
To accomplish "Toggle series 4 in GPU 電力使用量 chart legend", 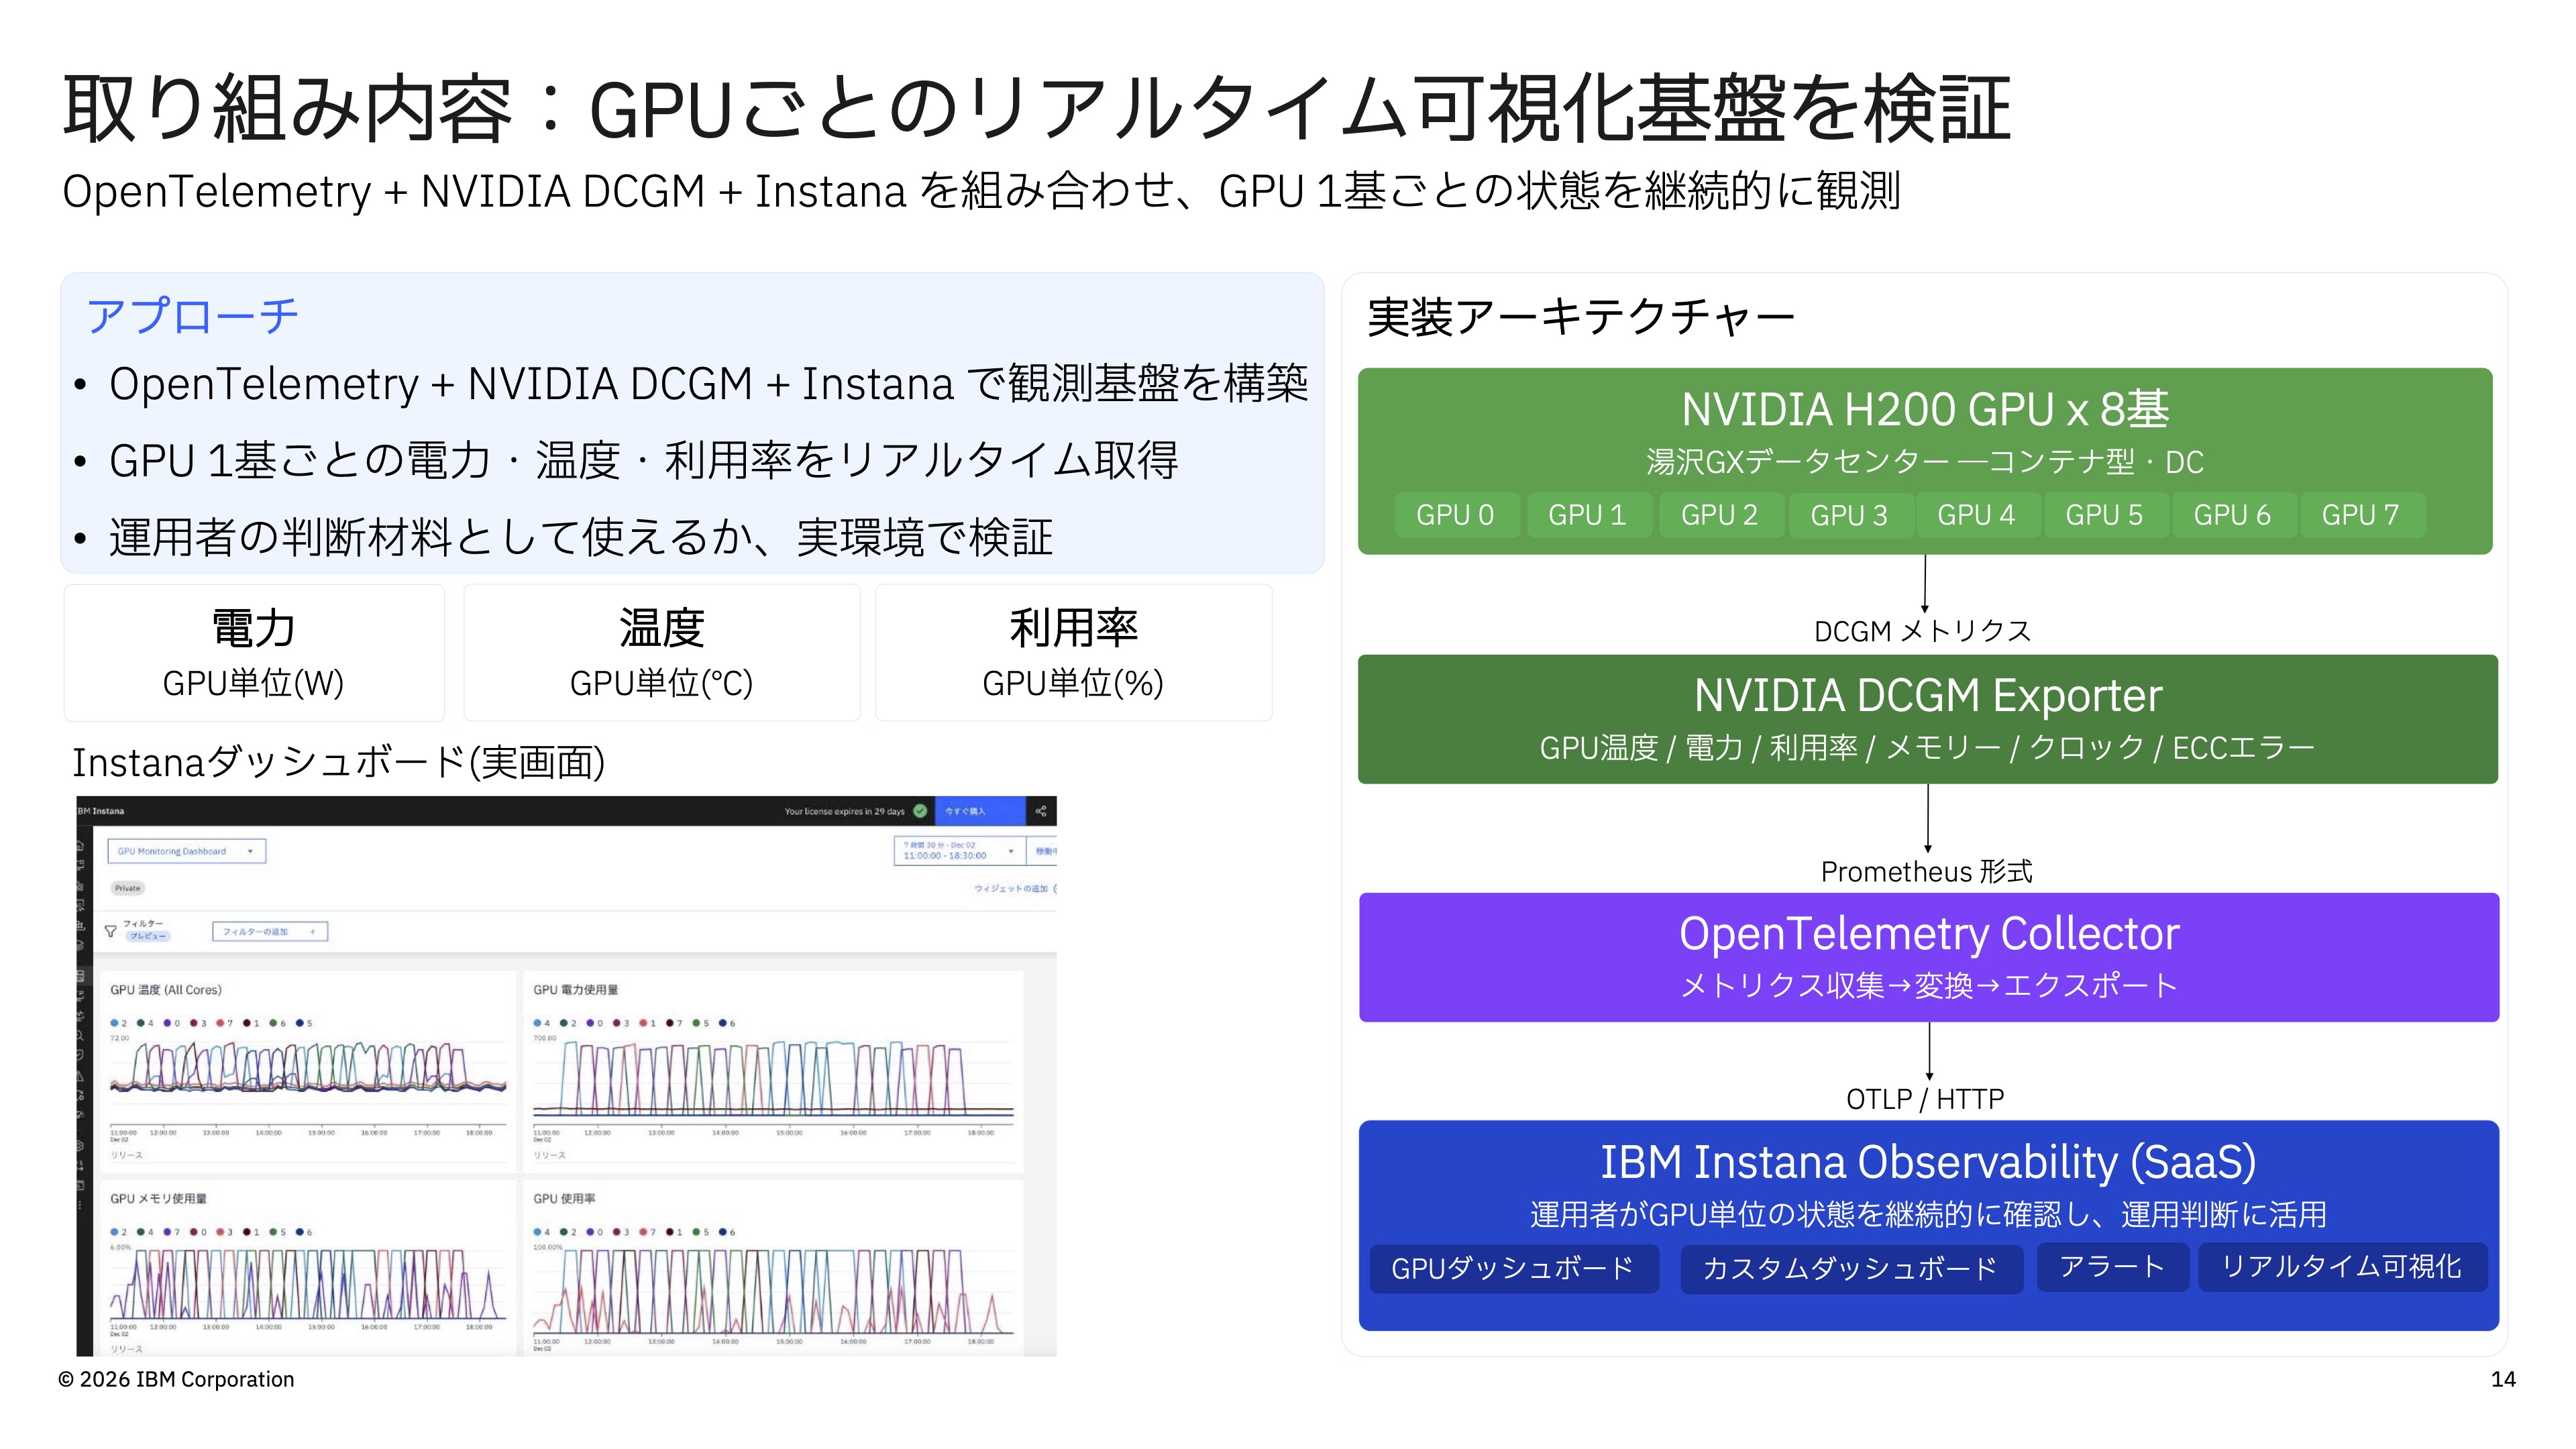I will (x=538, y=1023).
